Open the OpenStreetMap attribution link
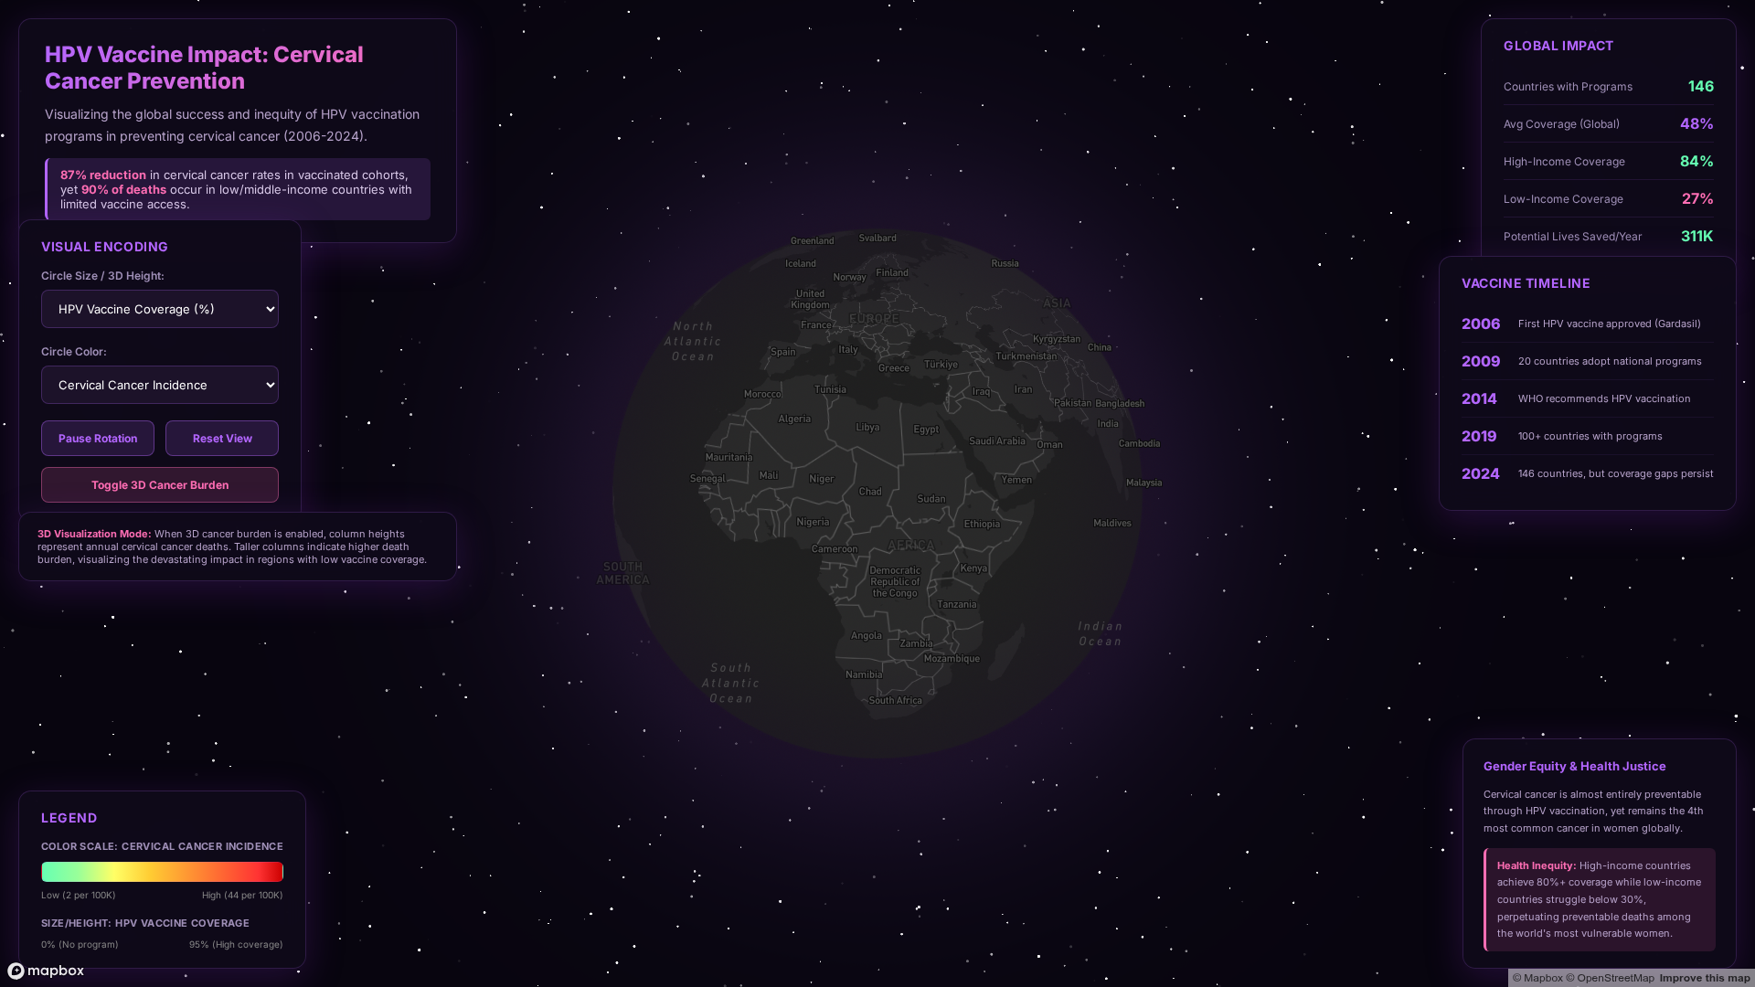This screenshot has width=1755, height=987. [1611, 978]
